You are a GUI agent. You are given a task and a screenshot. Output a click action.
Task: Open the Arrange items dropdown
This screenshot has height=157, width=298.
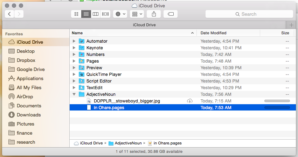pos(137,14)
